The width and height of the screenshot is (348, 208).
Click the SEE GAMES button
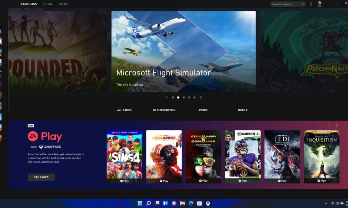(x=41, y=177)
